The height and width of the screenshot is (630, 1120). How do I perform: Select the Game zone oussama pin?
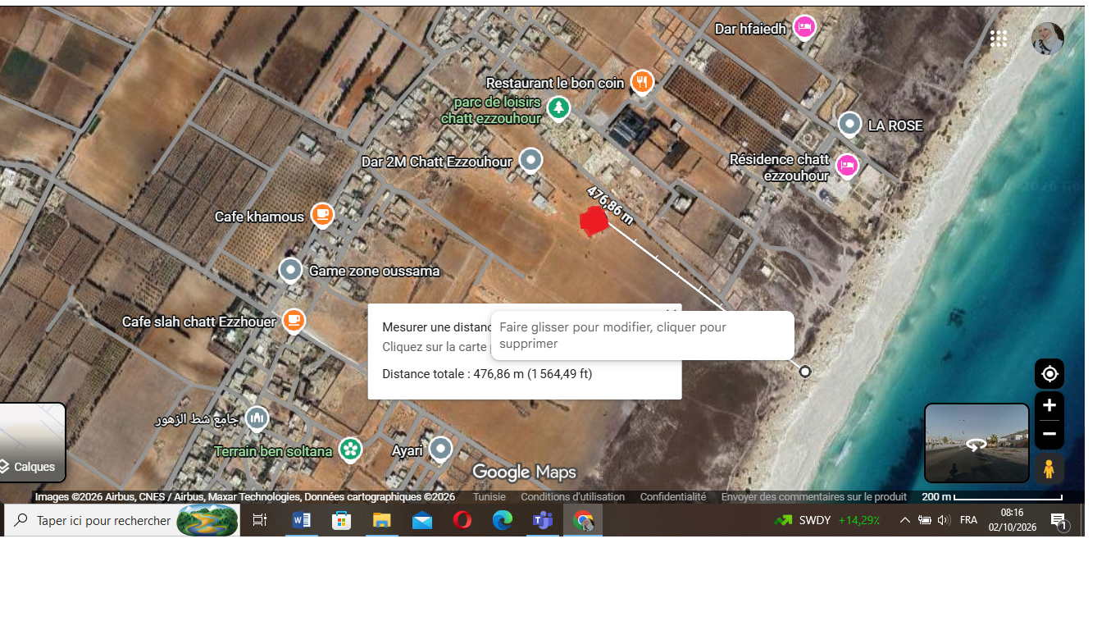click(x=290, y=270)
